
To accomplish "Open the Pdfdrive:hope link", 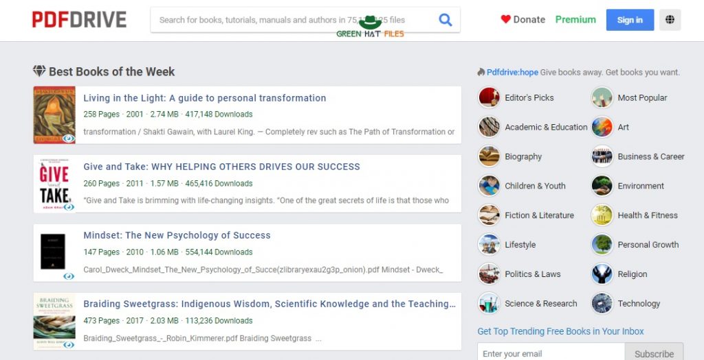I will [512, 72].
